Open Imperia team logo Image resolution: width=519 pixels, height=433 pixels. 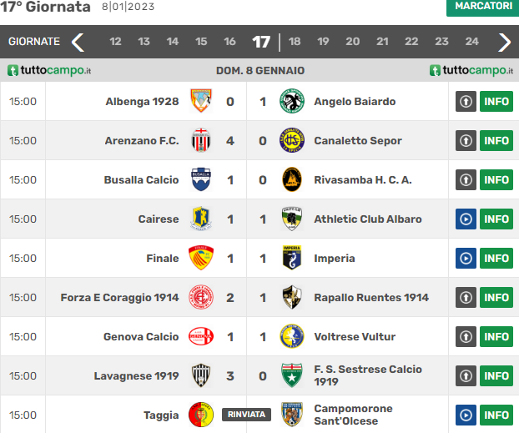(291, 258)
